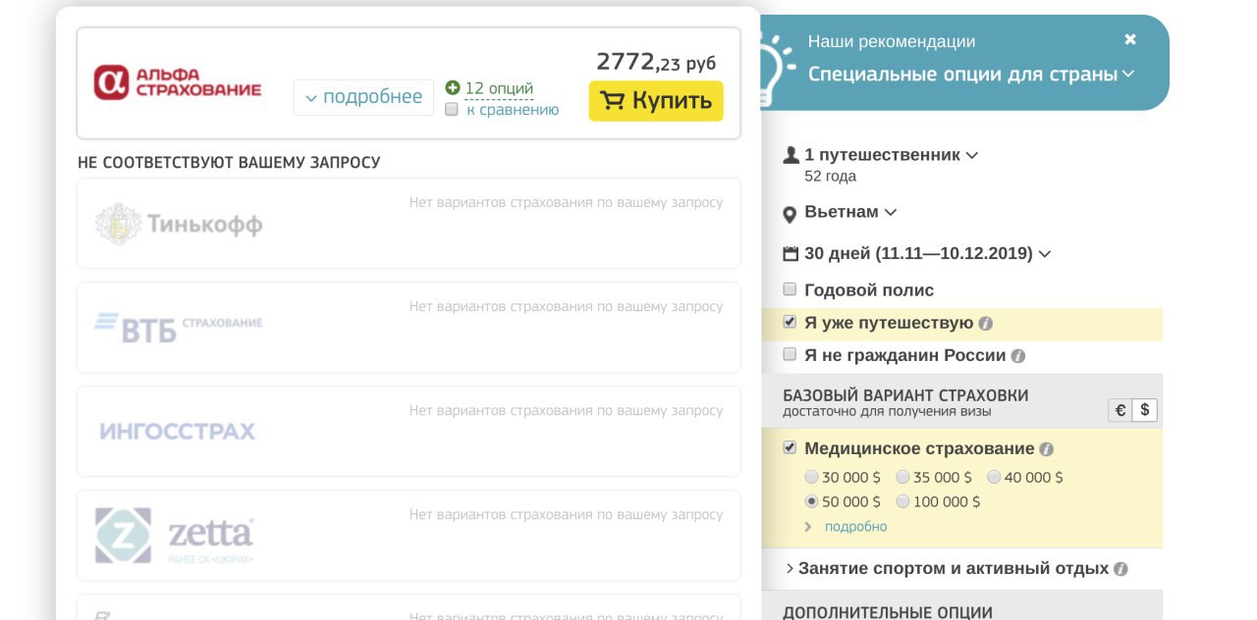Click the 52 года age text
This screenshot has height=620, width=1257.
point(830,177)
